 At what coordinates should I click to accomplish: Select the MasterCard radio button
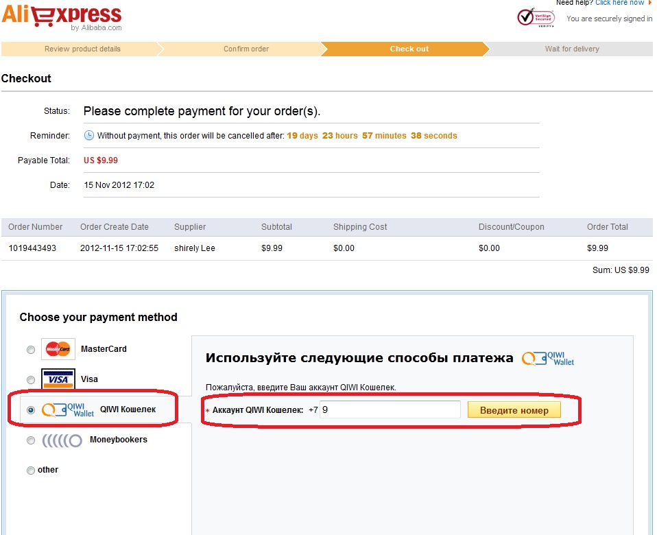click(30, 350)
